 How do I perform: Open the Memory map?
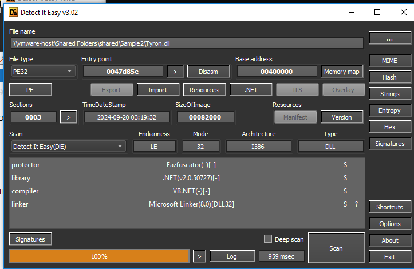pos(342,72)
